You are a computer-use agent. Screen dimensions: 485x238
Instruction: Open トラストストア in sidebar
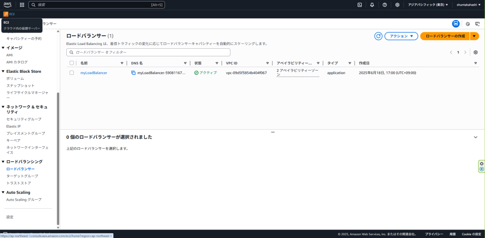coord(18,183)
